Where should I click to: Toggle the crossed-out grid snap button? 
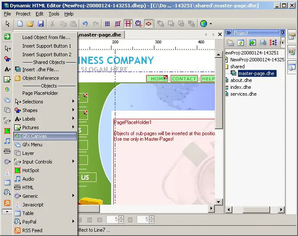(x=117, y=24)
